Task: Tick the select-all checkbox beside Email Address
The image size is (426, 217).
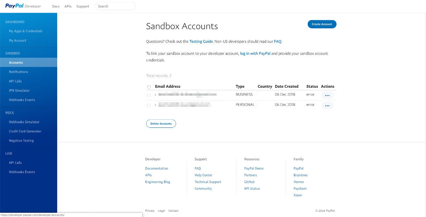Action: [149, 87]
